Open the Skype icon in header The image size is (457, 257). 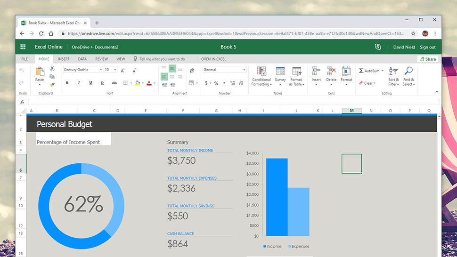(x=378, y=47)
